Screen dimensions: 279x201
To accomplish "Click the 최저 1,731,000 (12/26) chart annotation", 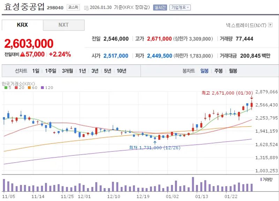I will click(154, 148).
